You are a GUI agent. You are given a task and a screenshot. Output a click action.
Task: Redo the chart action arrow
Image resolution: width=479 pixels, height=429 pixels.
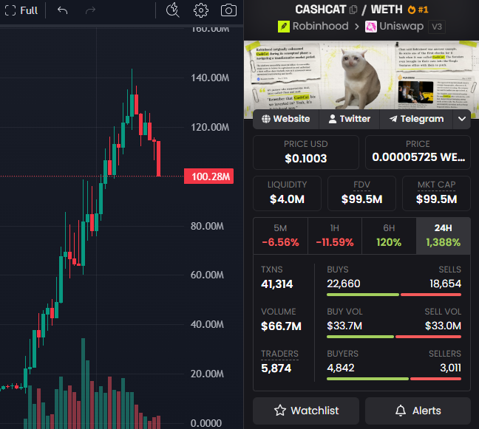[x=90, y=10]
